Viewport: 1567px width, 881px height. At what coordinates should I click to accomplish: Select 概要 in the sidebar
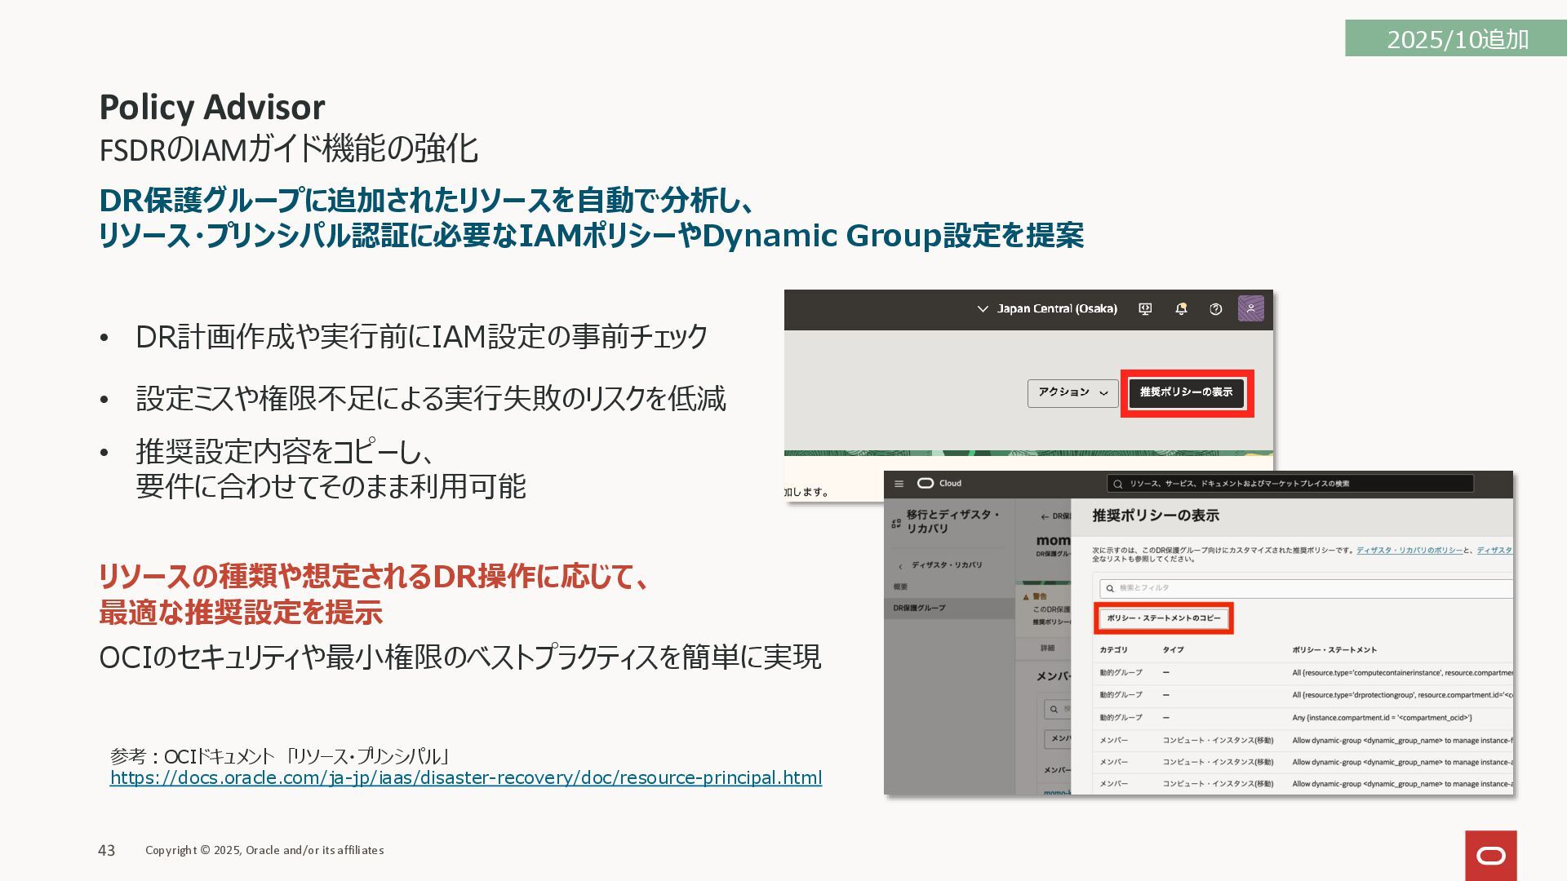coord(900,587)
